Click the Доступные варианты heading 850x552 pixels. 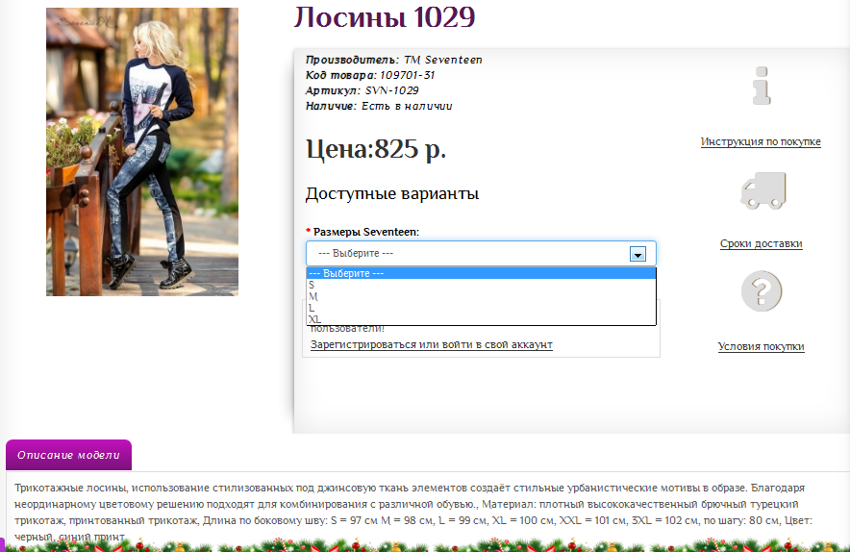click(x=392, y=193)
